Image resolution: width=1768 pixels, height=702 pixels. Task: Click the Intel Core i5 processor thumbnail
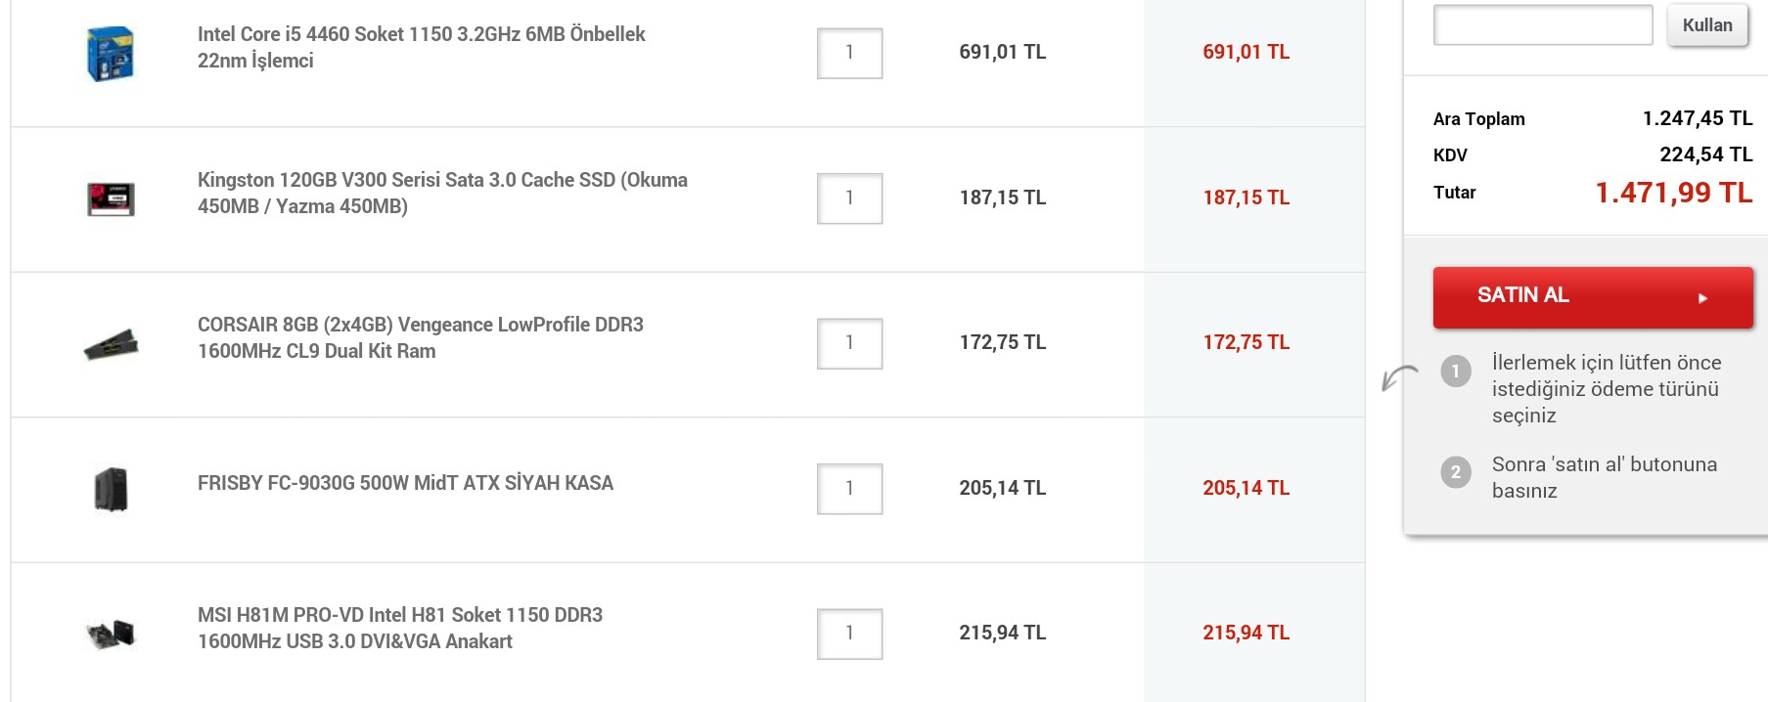pyautogui.click(x=111, y=54)
